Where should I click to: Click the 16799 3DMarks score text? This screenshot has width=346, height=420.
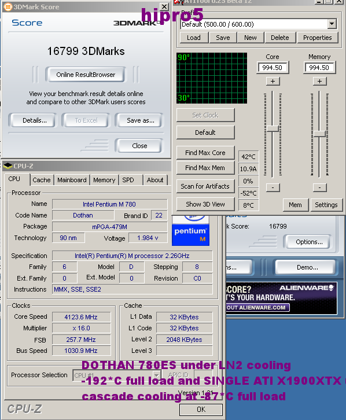(86, 51)
